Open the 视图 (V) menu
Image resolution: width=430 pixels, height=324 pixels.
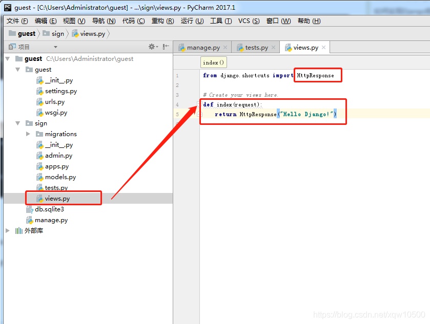(74, 21)
